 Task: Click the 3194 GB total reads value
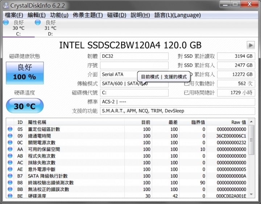236,56
